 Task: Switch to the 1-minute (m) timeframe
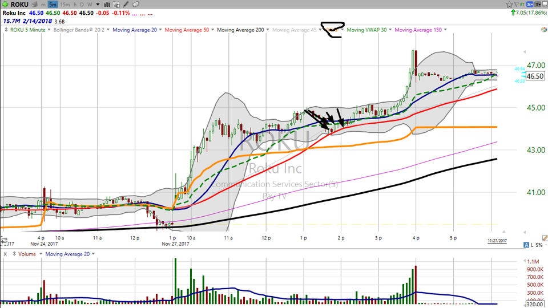coord(43,5)
